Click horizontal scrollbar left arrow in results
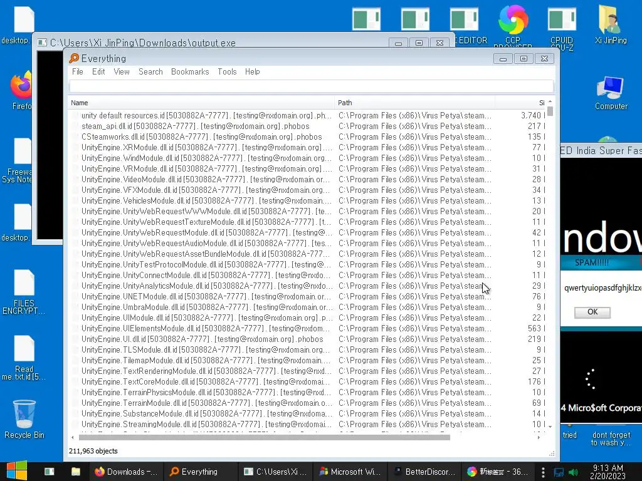Viewport: 642px width, 481px height. [x=73, y=437]
